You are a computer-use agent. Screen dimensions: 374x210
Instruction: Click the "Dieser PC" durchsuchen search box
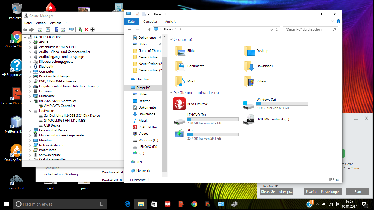pyautogui.click(x=311, y=29)
